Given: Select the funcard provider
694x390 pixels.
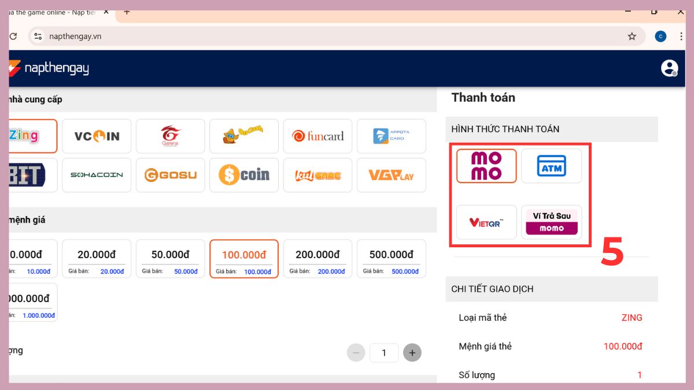Looking at the screenshot, I should pyautogui.click(x=318, y=136).
